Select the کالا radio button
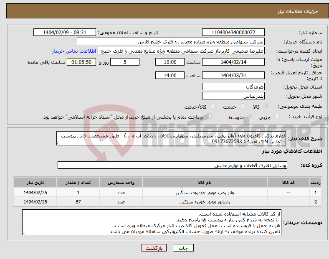This screenshot has width=329, height=259. tap(266, 106)
